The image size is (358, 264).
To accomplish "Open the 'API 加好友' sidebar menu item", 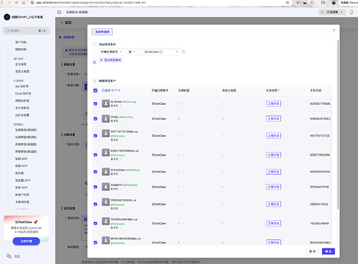I will click(22, 86).
